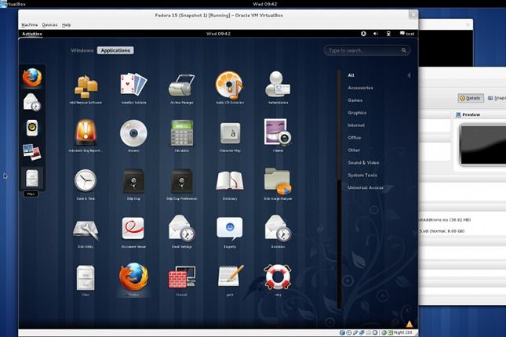
Task: Open Shotwell photo manager in the dash
Action: click(32, 152)
